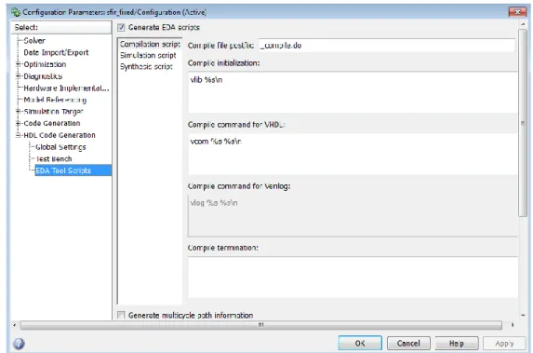
Task: Click the Apply button
Action: pyautogui.click(x=504, y=343)
